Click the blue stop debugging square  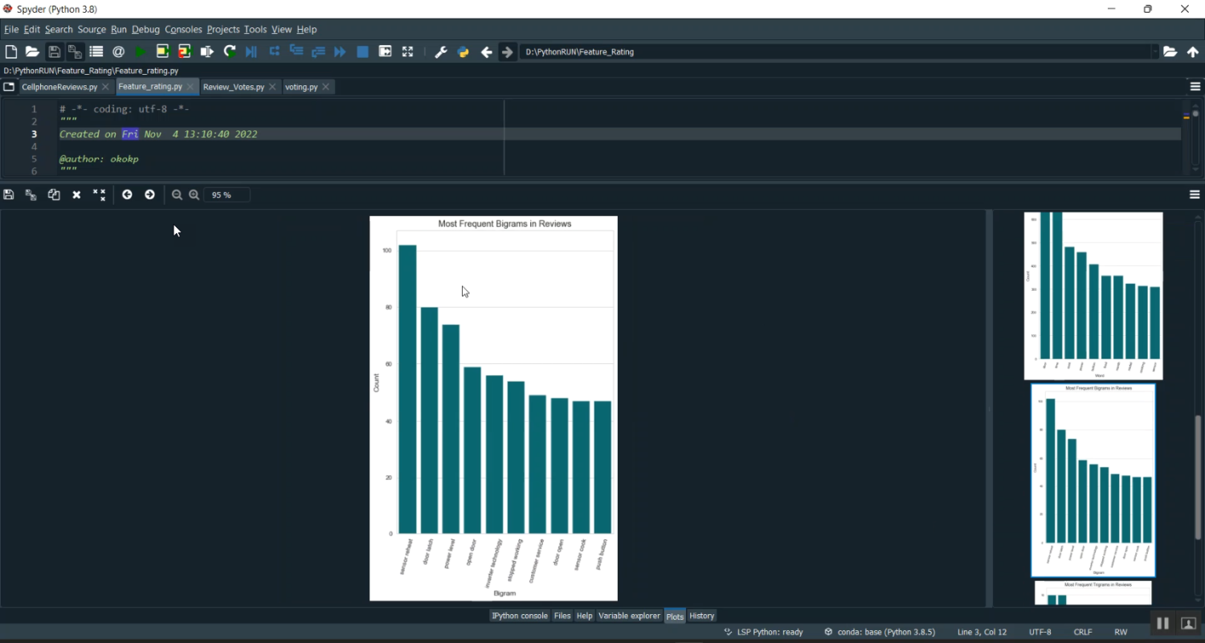[362, 52]
